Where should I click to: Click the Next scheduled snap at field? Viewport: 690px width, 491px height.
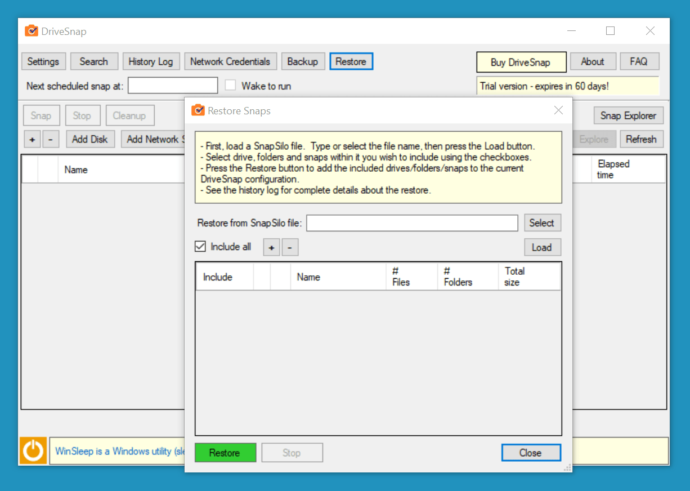(x=173, y=86)
